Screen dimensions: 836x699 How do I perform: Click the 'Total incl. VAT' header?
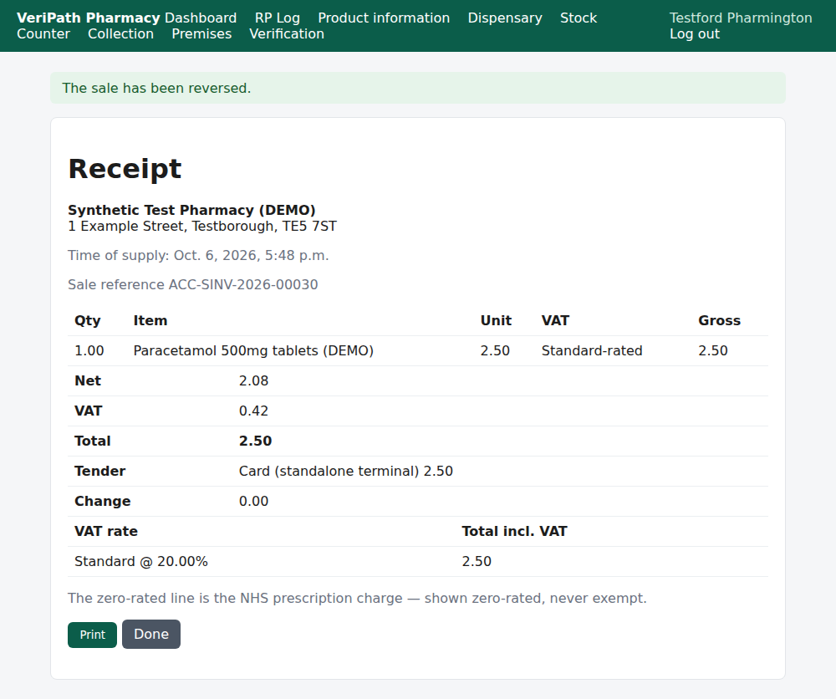pos(514,532)
